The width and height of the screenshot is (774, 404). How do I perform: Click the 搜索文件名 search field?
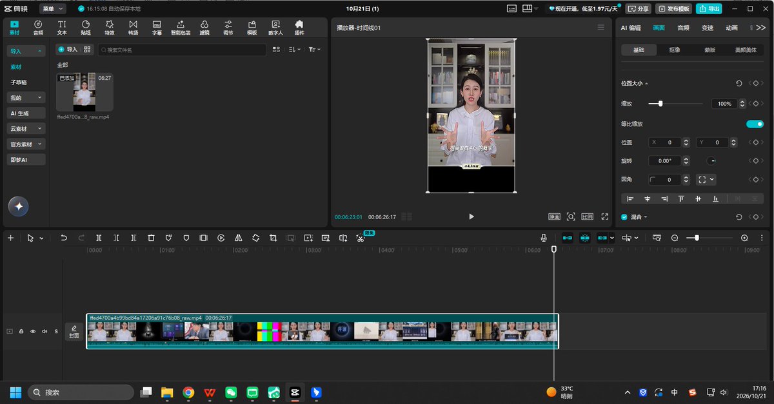click(x=182, y=50)
